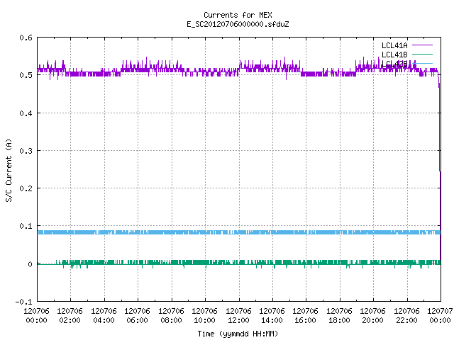Click the 0.5 y-axis tick label
The width and height of the screenshot is (454, 340).
click(26, 75)
